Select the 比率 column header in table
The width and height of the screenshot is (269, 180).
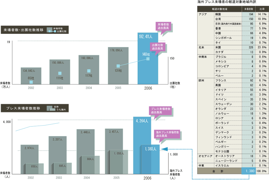[262, 9]
